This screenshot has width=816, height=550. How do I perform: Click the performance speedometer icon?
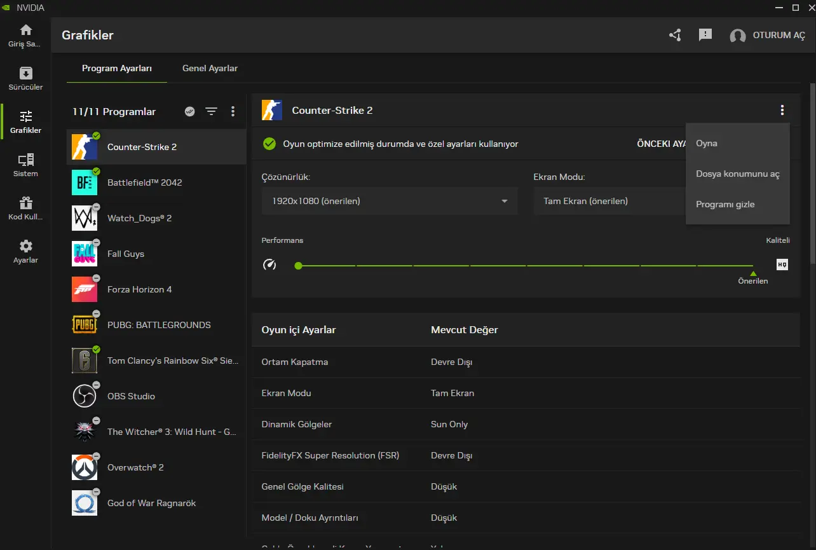pos(269,265)
